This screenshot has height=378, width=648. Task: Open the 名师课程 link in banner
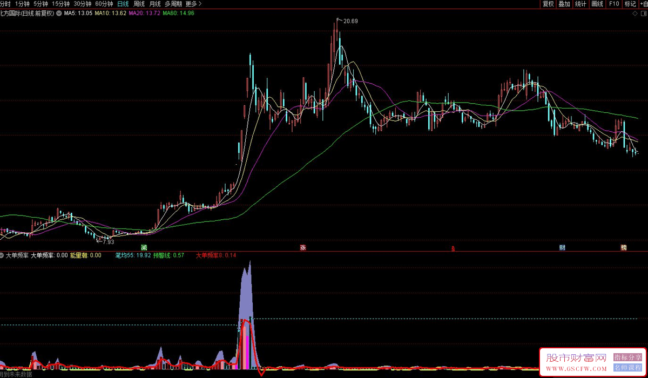coord(627,368)
